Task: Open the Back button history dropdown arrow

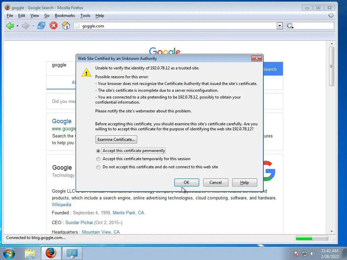Action: point(17,26)
